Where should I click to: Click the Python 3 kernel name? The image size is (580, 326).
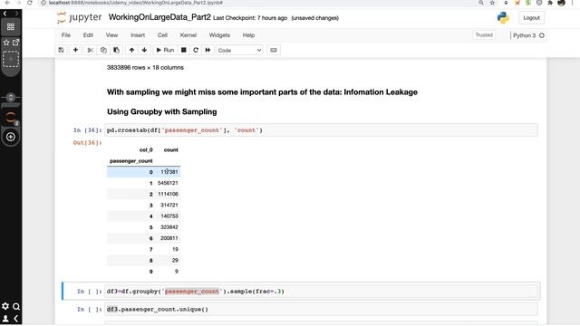pos(524,35)
